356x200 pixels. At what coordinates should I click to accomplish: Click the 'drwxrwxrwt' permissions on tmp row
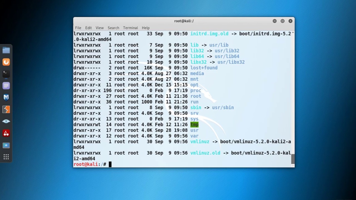87,124
